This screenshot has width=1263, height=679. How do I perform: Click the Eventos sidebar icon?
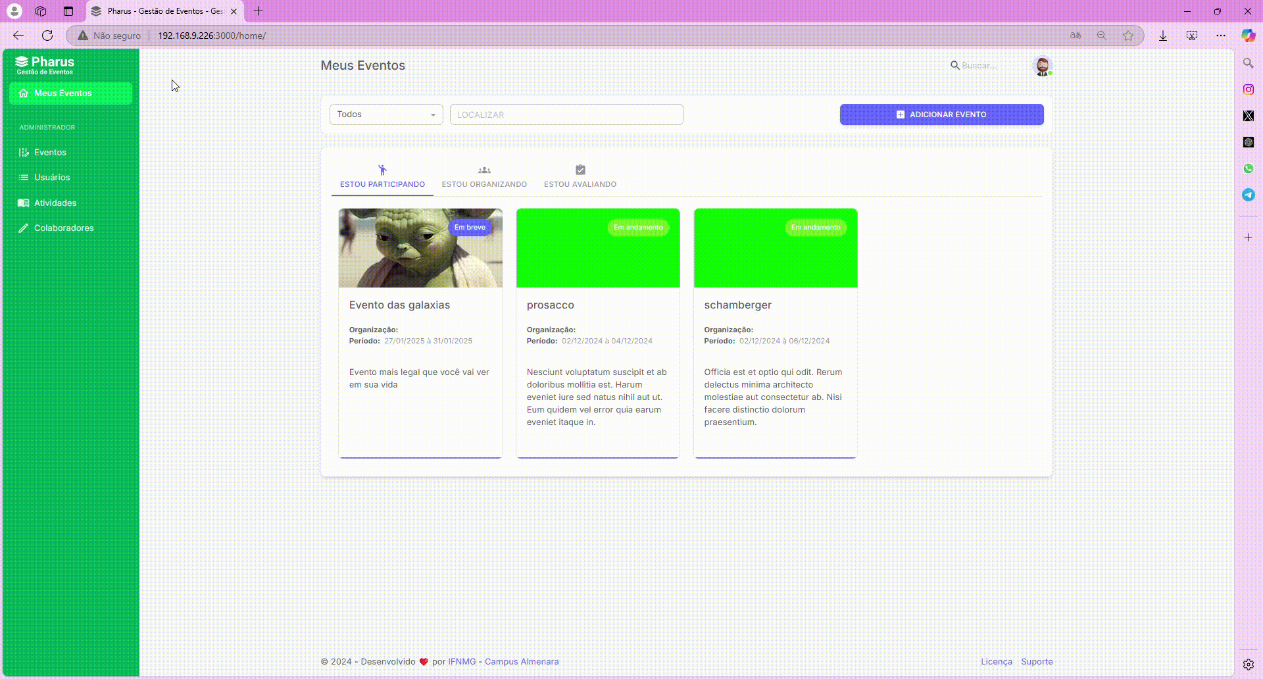[24, 152]
